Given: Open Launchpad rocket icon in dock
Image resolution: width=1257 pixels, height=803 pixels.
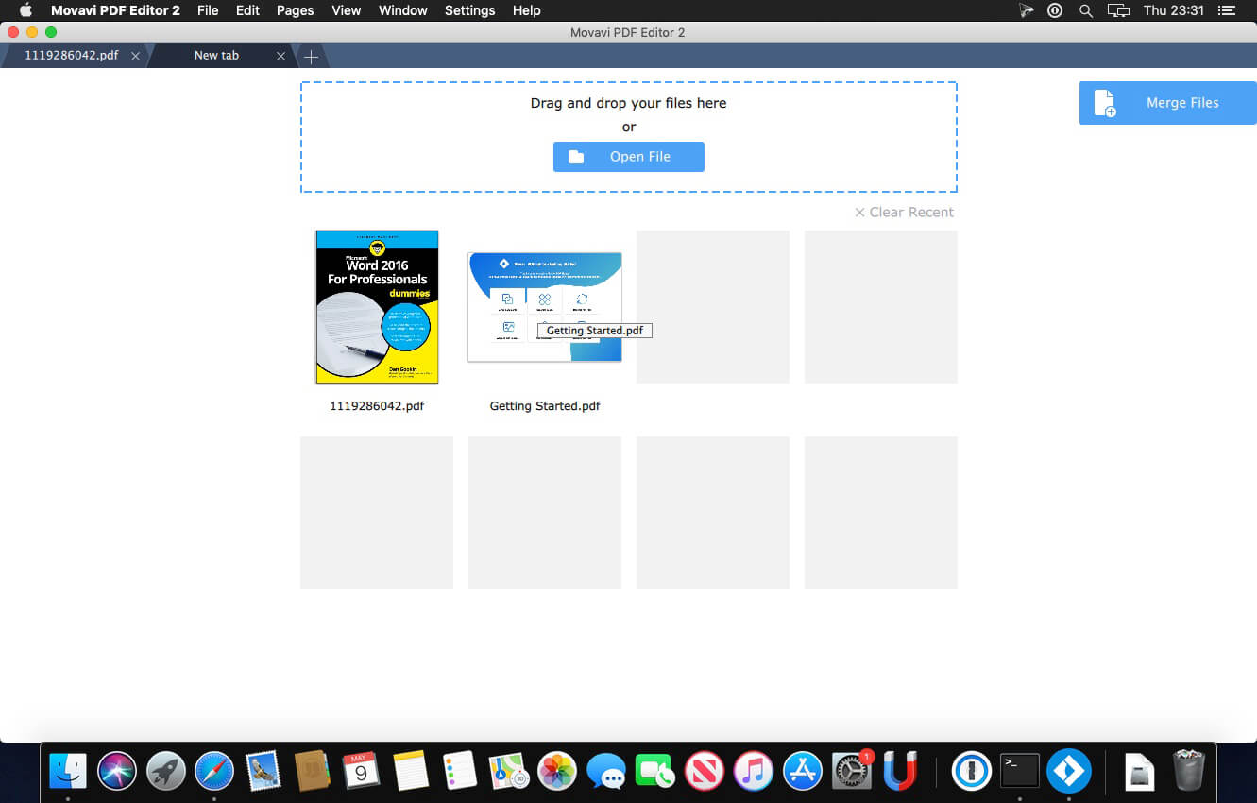Looking at the screenshot, I should pos(166,771).
